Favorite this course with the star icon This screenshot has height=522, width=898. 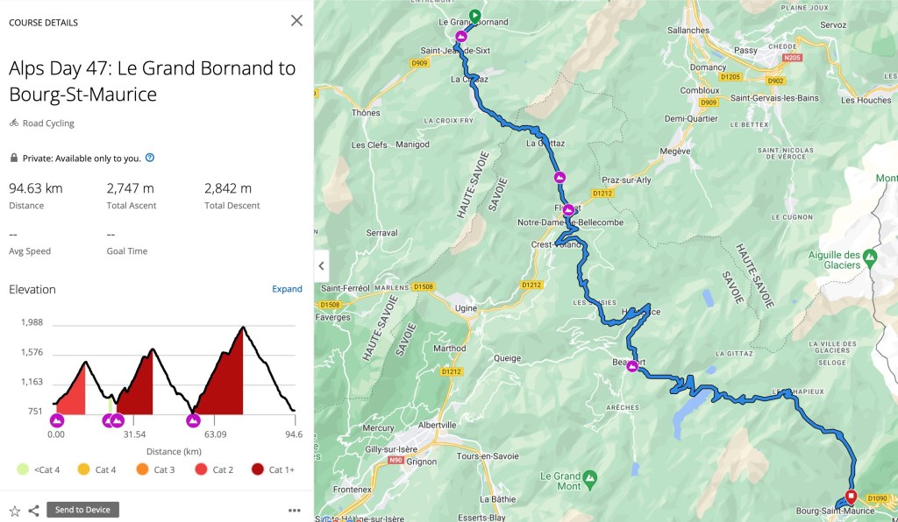point(15,511)
